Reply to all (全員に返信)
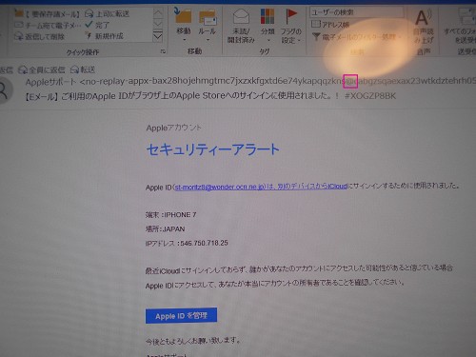 (42, 69)
